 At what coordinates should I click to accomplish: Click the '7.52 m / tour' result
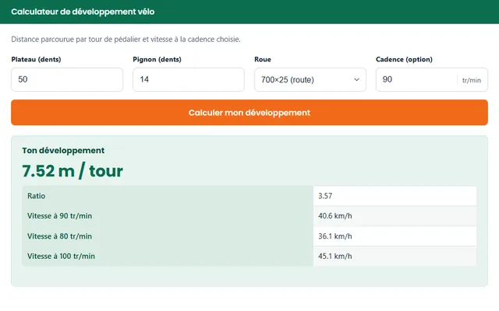click(x=73, y=171)
